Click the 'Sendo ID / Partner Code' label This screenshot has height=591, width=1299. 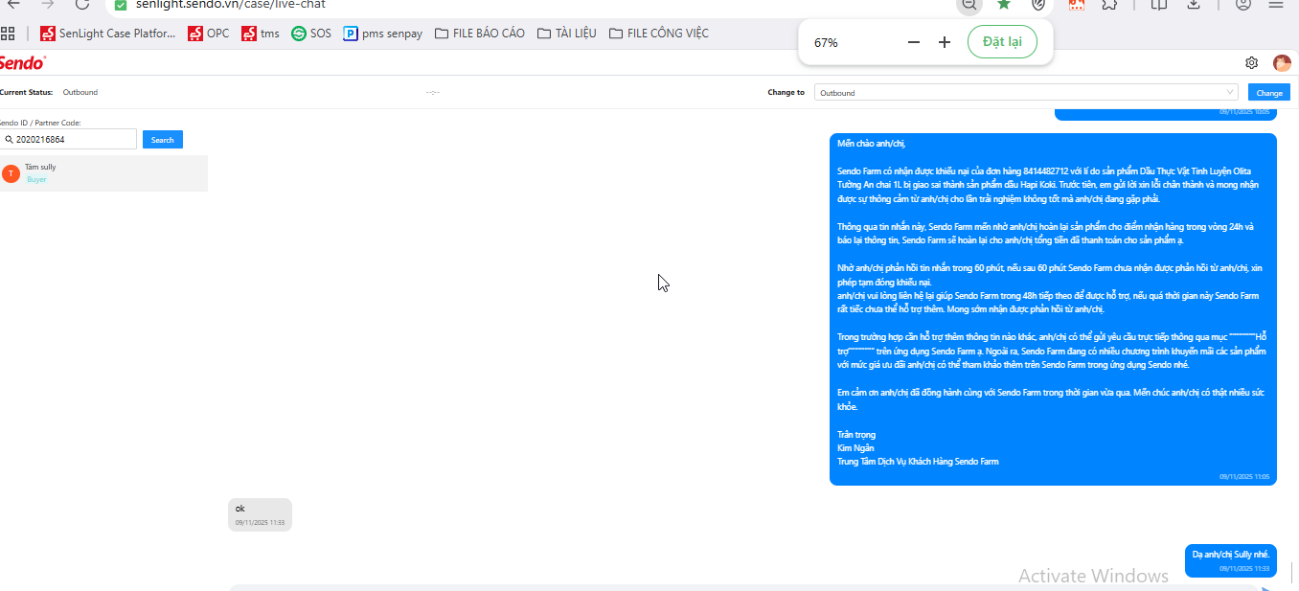(x=40, y=123)
